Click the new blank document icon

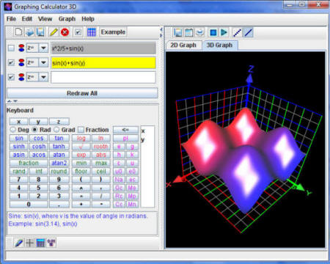pos(19,32)
